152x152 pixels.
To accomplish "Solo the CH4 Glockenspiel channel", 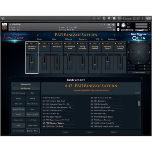I will (74, 44).
